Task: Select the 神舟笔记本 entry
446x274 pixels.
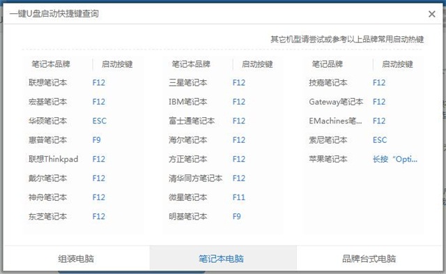Action: [x=48, y=197]
